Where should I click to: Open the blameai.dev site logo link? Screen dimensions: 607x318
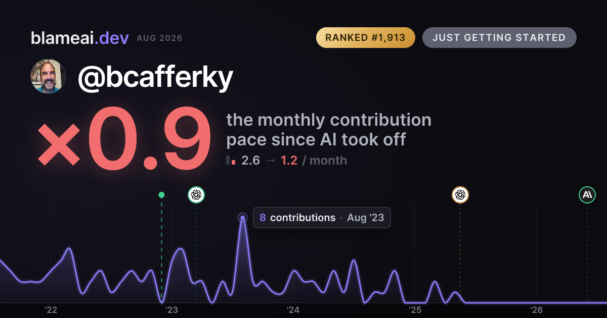click(x=79, y=38)
